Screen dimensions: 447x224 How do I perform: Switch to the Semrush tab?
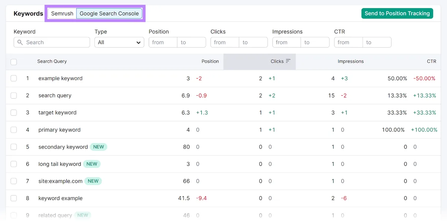pos(62,13)
